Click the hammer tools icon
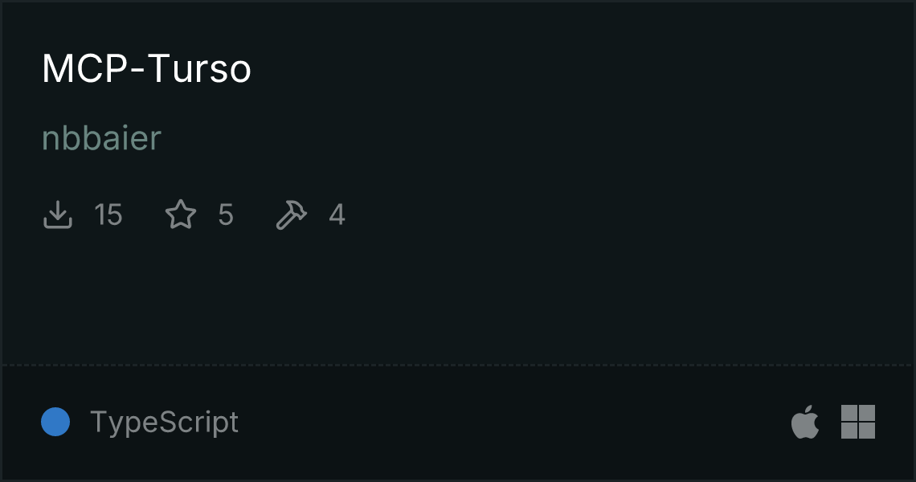 coord(291,214)
